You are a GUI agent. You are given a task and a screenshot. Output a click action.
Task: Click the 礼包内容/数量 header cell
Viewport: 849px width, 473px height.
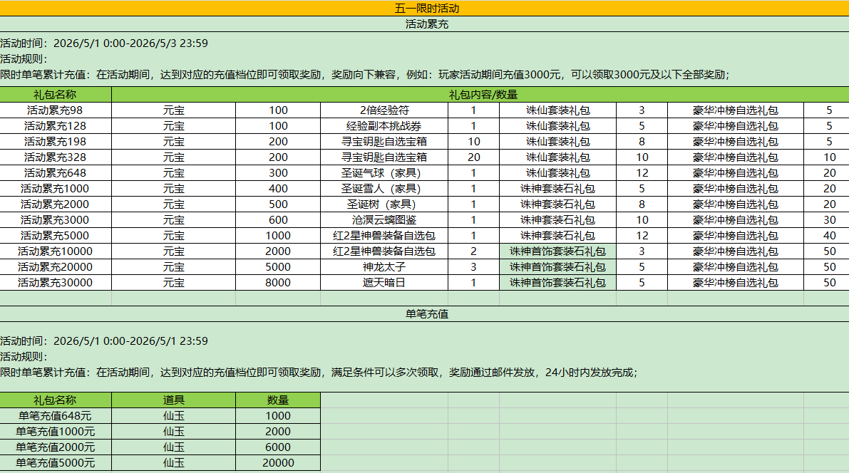[480, 94]
